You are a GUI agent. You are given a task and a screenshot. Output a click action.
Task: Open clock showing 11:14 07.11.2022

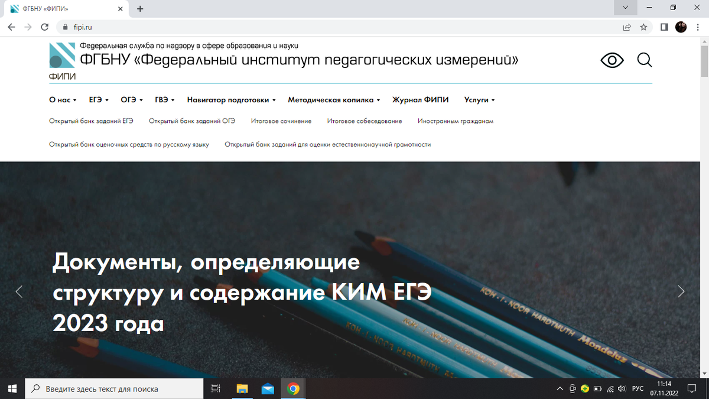click(x=664, y=388)
